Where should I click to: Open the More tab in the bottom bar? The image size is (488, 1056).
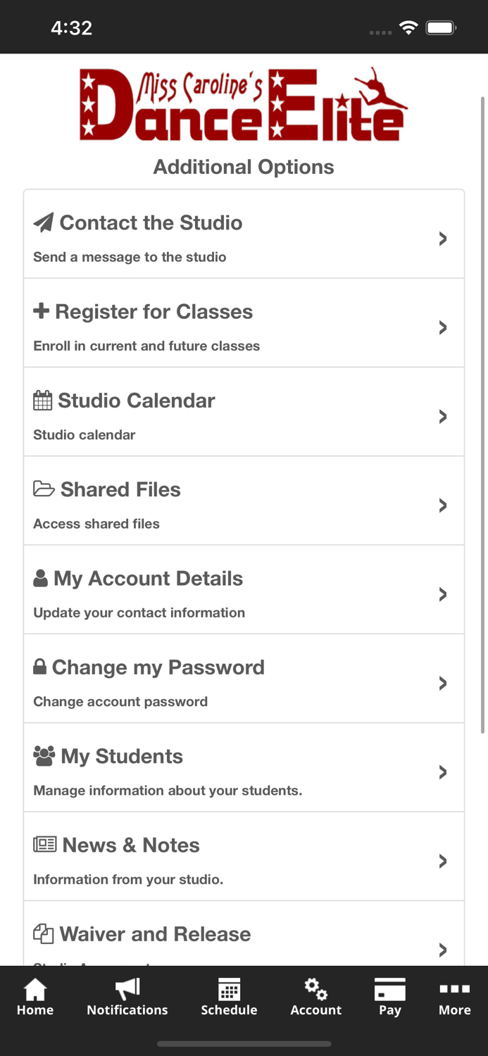point(454,998)
